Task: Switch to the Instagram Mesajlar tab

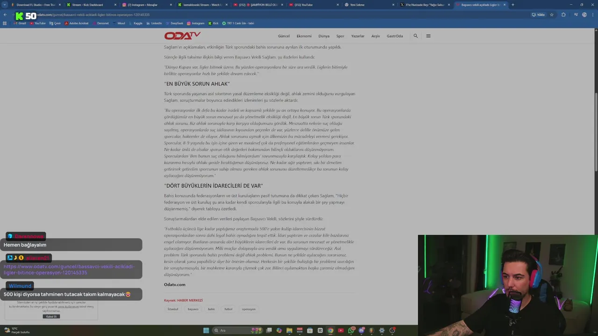Action: tap(147, 5)
